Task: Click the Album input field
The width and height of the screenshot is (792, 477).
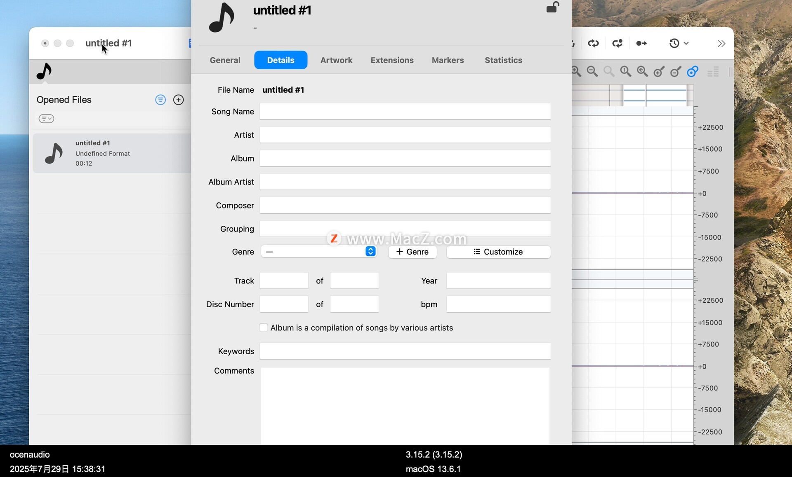Action: (405, 159)
